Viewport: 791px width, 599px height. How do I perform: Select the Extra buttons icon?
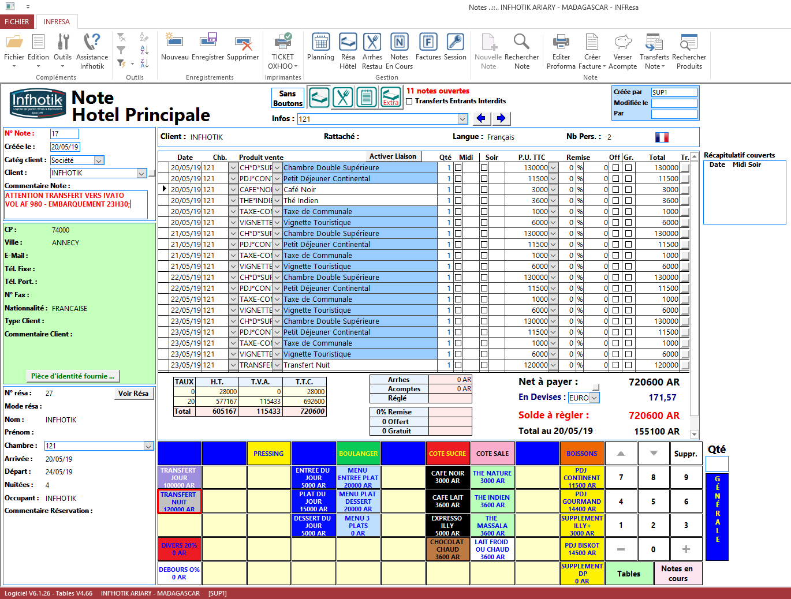[x=391, y=97]
